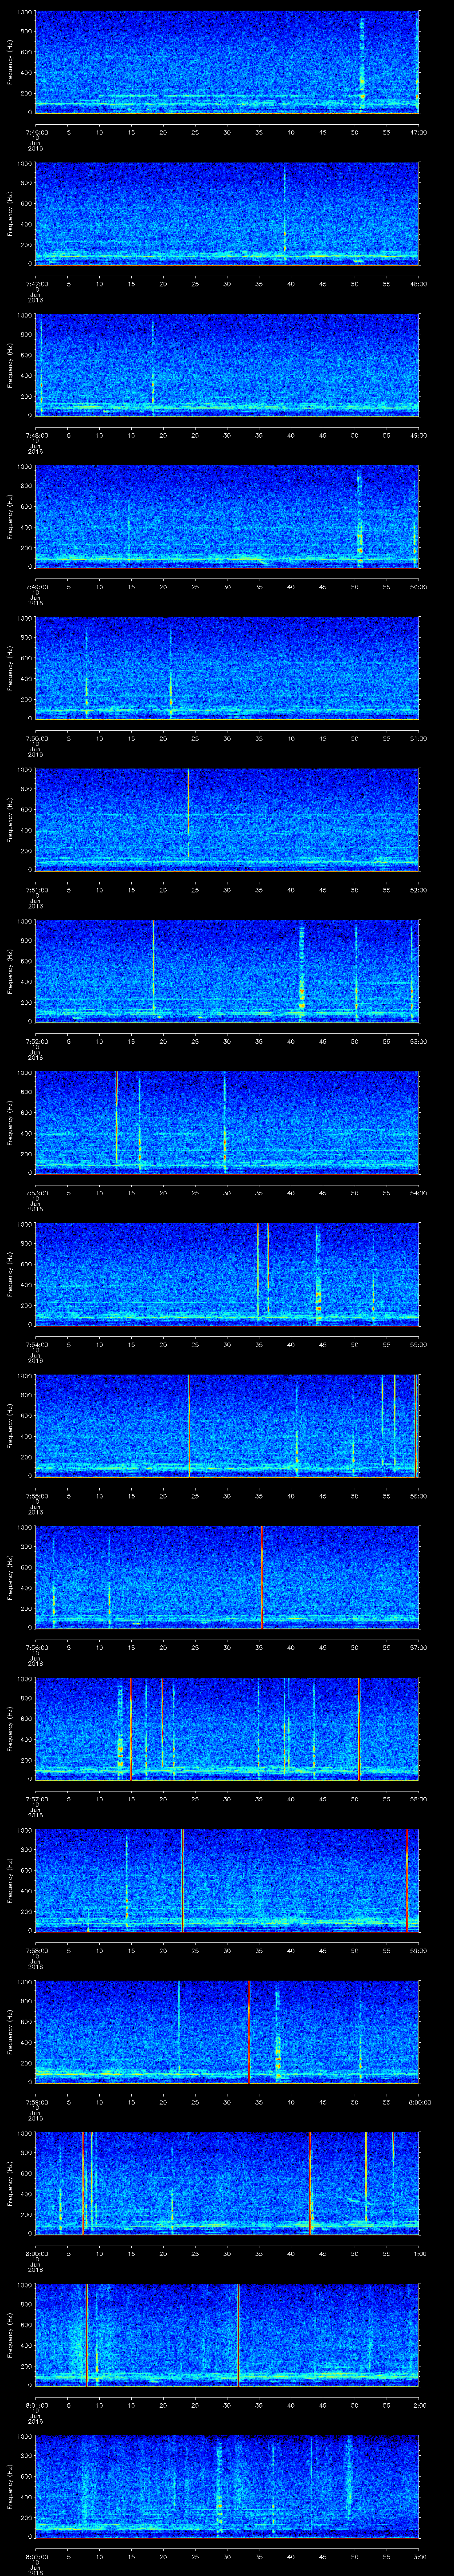Click the red line near 32s in 8:01:00 panel
The image size is (454, 2576).
(239, 2335)
